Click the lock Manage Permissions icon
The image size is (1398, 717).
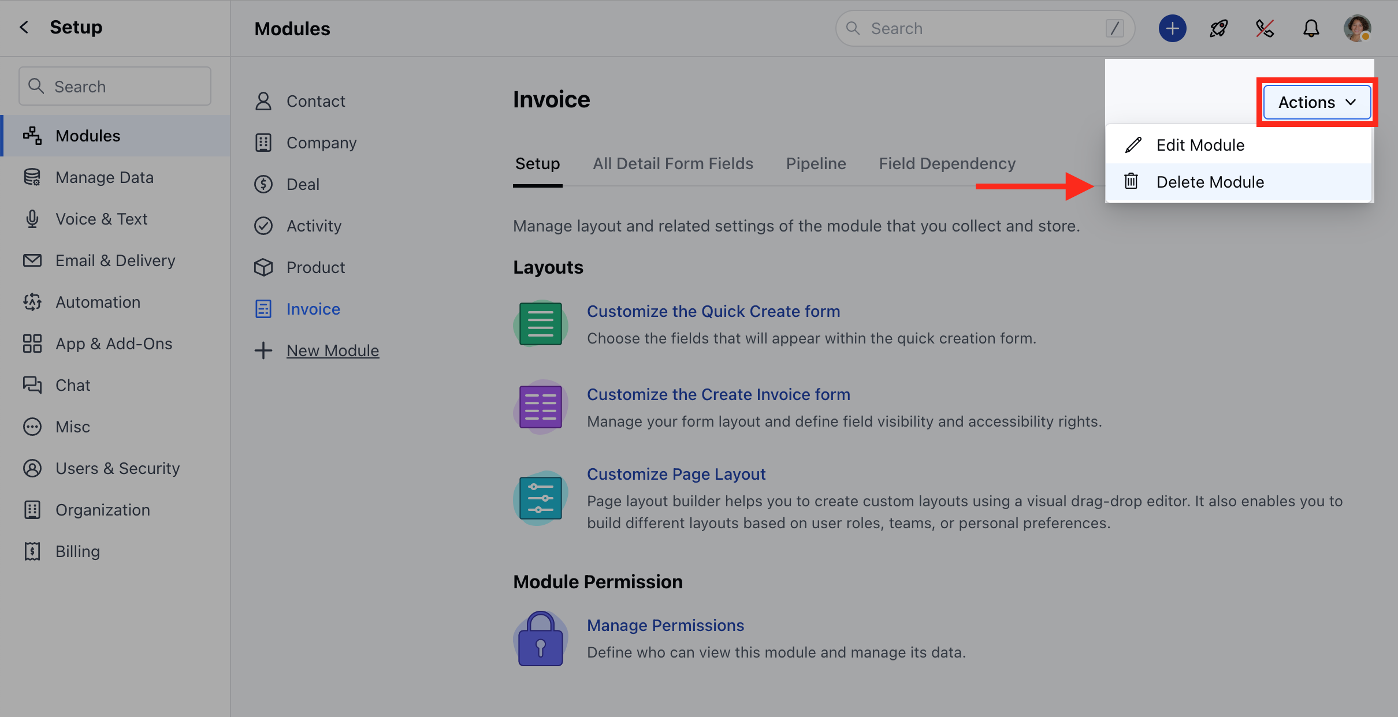pos(540,638)
